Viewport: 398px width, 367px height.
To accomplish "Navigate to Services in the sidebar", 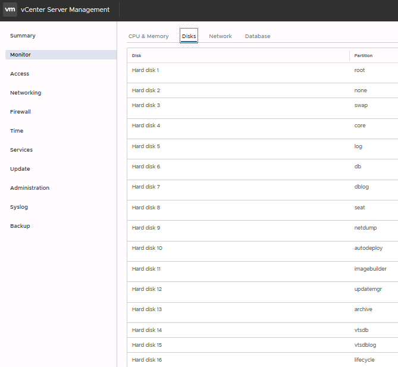I will (x=21, y=150).
